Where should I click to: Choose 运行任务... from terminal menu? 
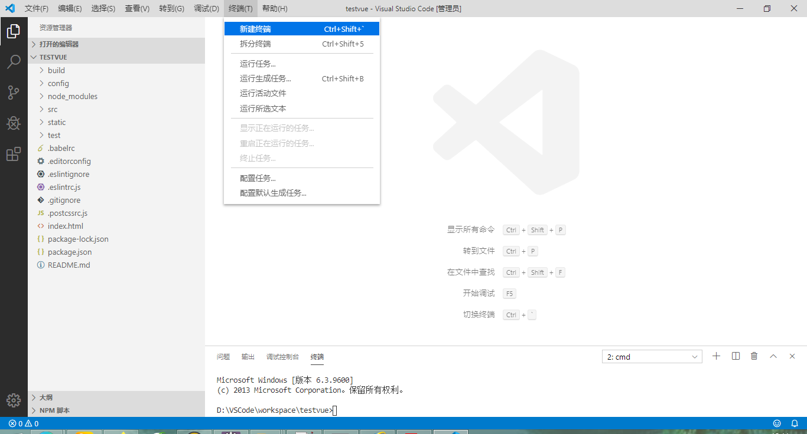(302, 64)
